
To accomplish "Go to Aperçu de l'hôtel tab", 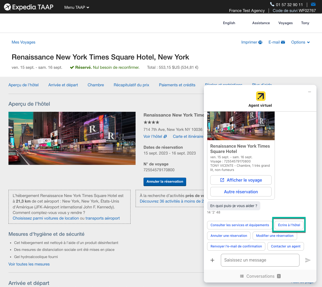I will tap(24, 85).
